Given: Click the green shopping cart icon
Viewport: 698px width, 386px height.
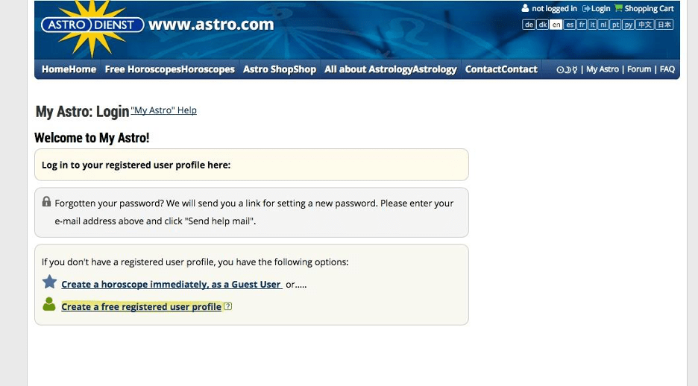Looking at the screenshot, I should click(x=618, y=9).
